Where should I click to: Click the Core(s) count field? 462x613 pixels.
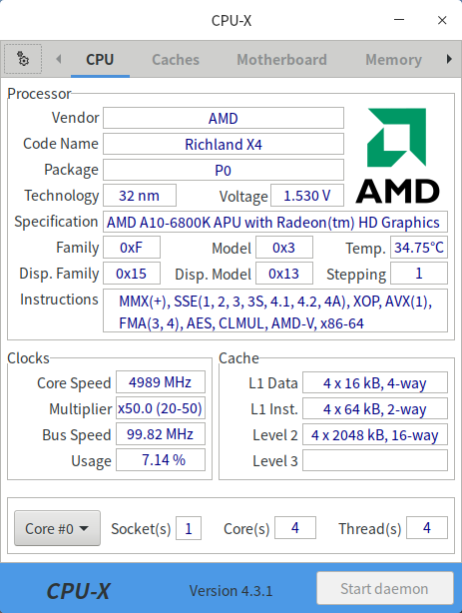pyautogui.click(x=295, y=528)
